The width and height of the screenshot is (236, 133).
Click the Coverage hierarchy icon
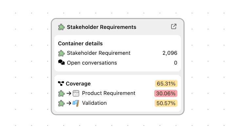point(61,84)
